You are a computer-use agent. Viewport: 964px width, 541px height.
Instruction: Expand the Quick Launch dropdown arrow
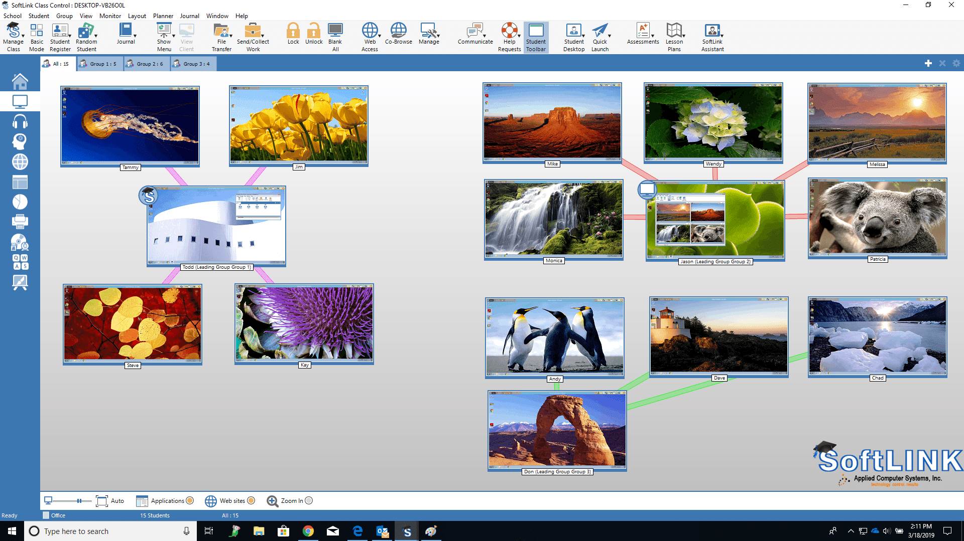tap(610, 36)
